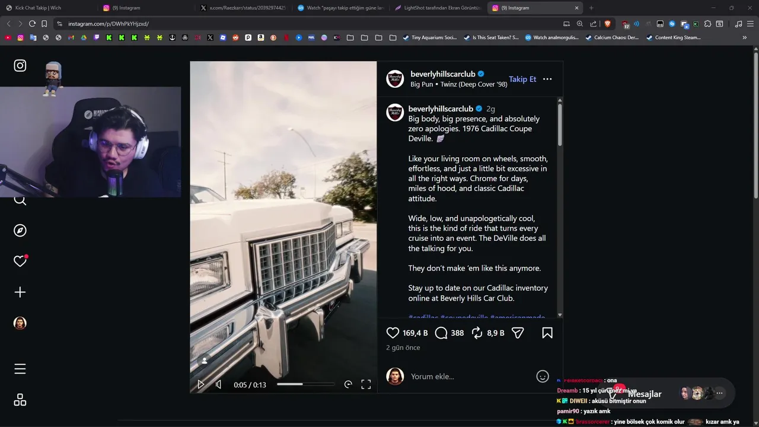Open the Brave Shields lion icon
Viewport: 759px width, 427px height.
[x=607, y=24]
